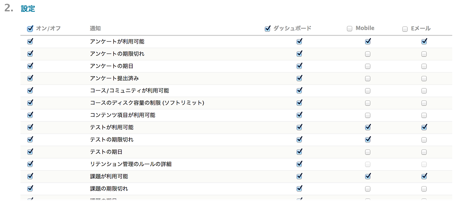This screenshot has height=202, width=459.
Task: Turn off the アンケートの期日 notification on/off checkbox
Action: 30,66
